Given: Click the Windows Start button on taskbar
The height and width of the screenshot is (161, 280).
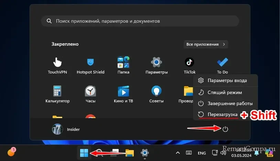Looking at the screenshot, I should (84, 153).
